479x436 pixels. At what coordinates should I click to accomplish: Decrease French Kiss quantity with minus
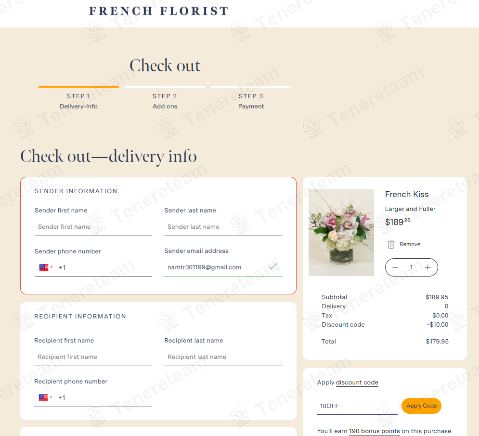click(x=396, y=267)
